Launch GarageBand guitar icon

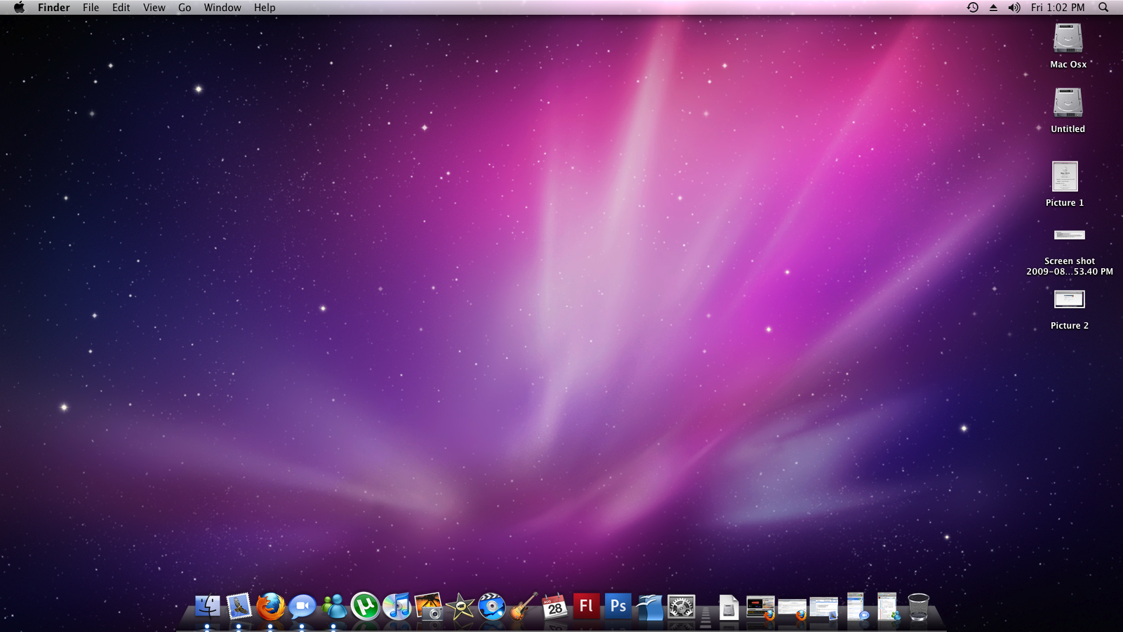524,607
